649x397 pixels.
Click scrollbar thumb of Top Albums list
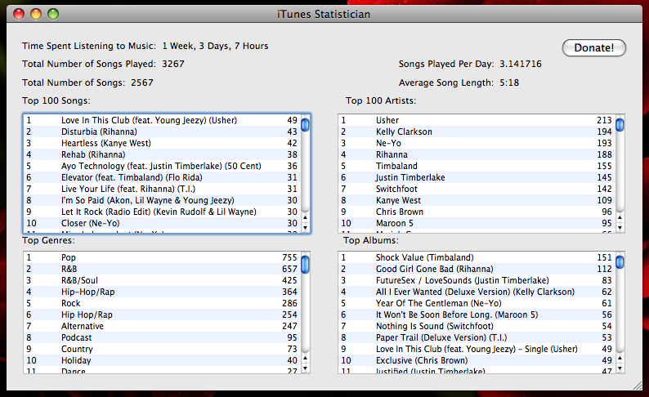(620, 261)
